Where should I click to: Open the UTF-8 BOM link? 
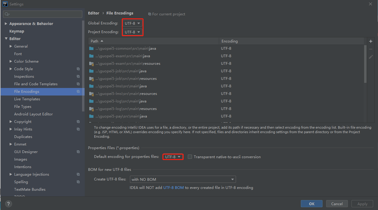pyautogui.click(x=174, y=188)
